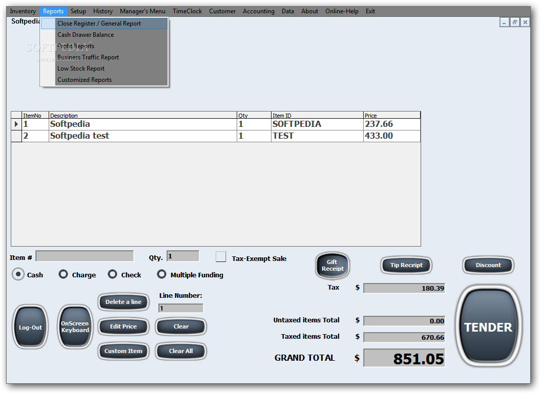Focus the Line Number input field

coord(181,308)
